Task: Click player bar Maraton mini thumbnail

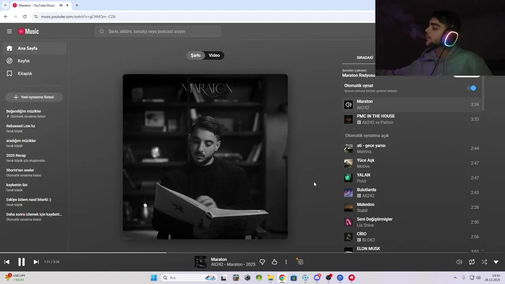Action: coord(200,262)
